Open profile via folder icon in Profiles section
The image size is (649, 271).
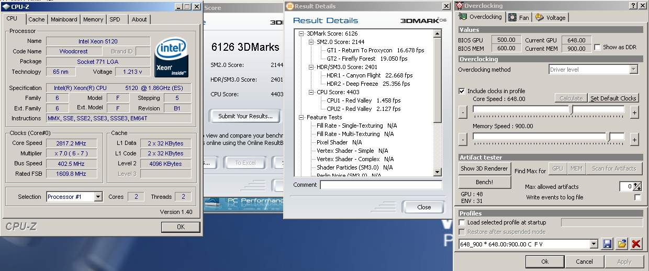[x=622, y=244]
